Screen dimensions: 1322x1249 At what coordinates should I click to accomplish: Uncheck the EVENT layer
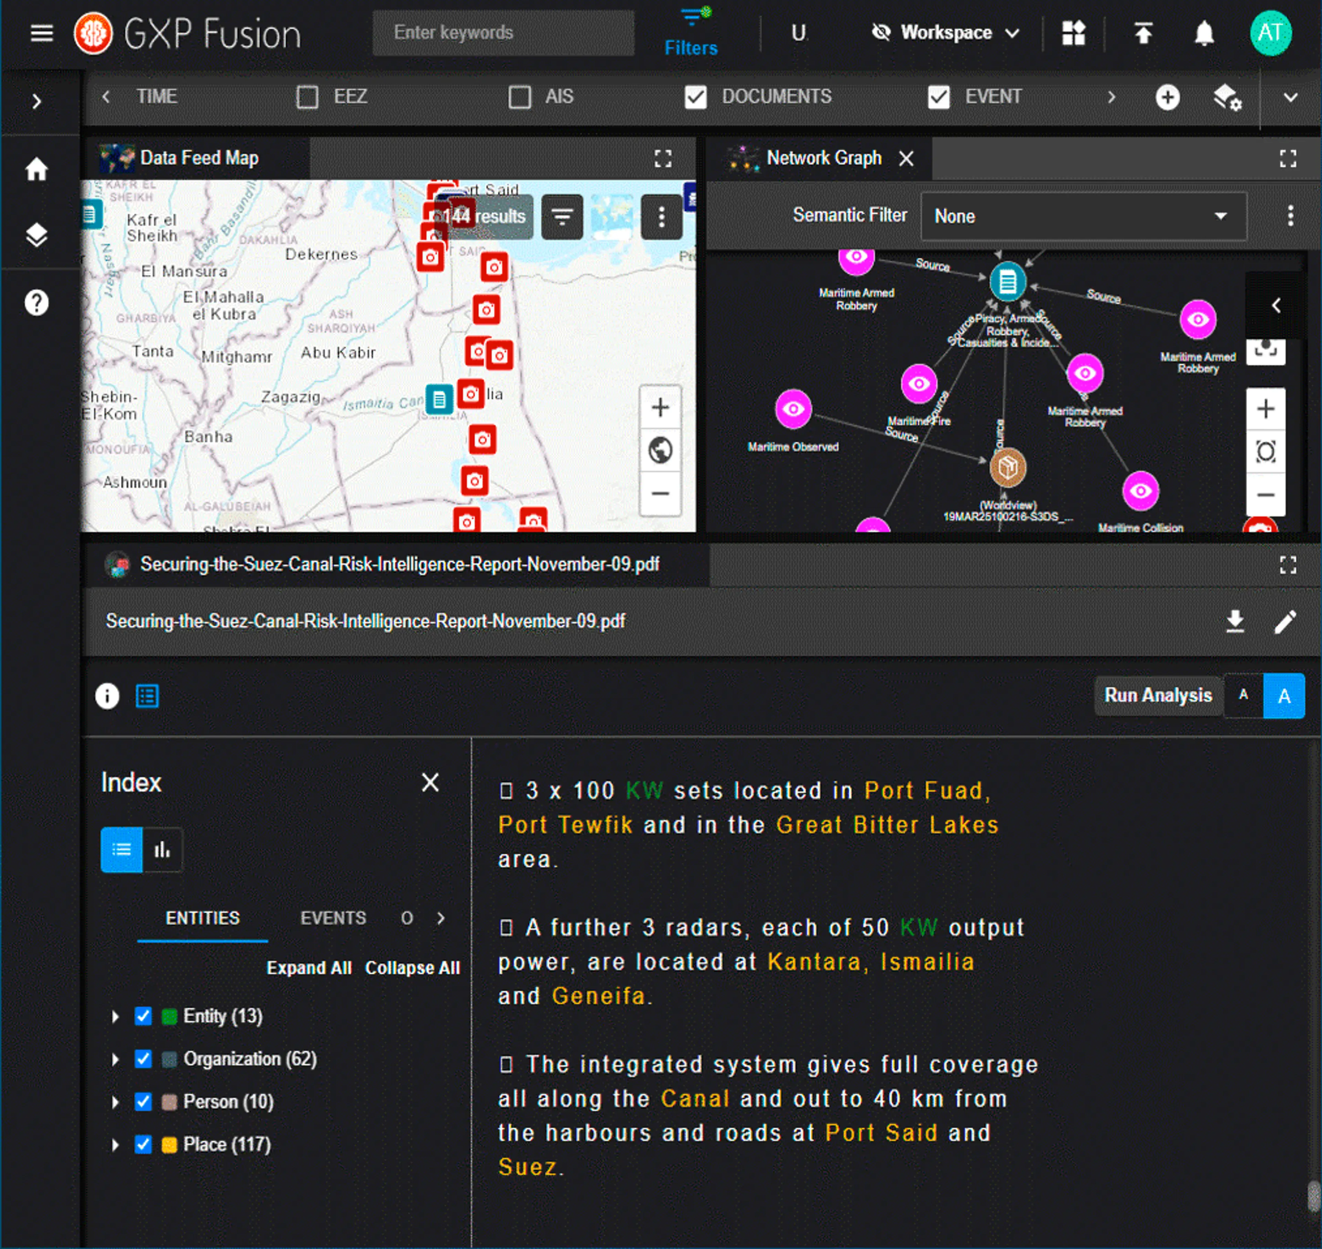coord(938,97)
